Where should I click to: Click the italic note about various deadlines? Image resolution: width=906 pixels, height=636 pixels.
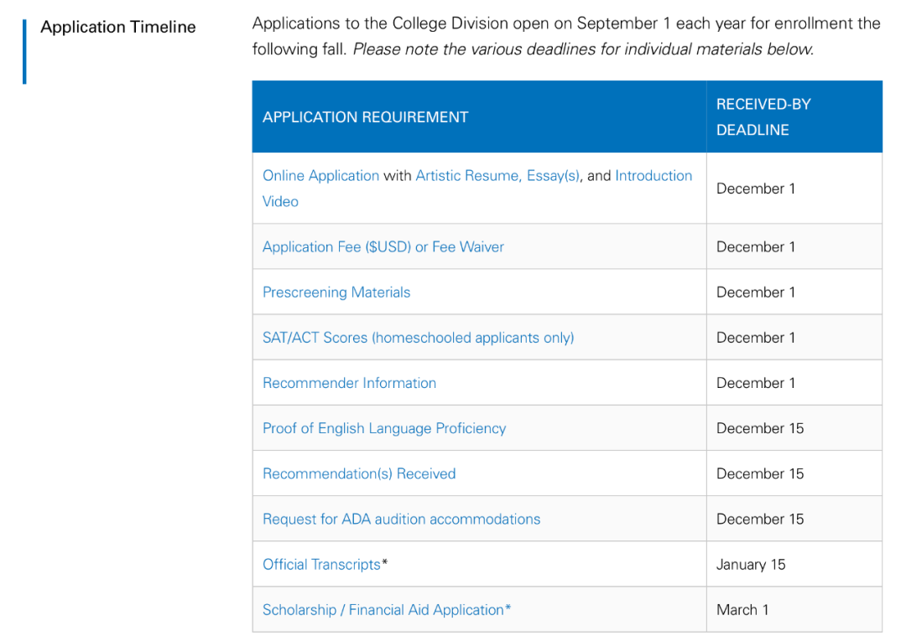coord(583,49)
